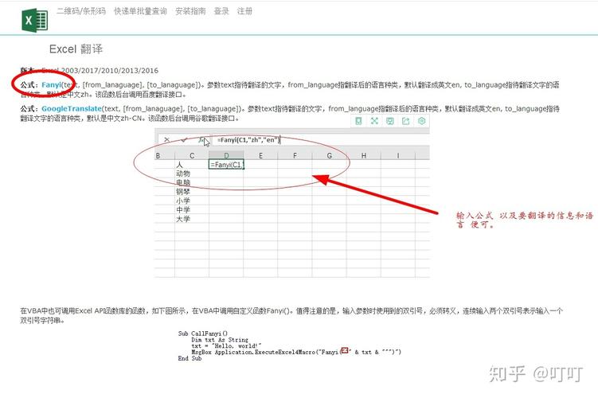Viewport: 598px width, 398px height.
Task: Select column header E
Action: (260, 155)
